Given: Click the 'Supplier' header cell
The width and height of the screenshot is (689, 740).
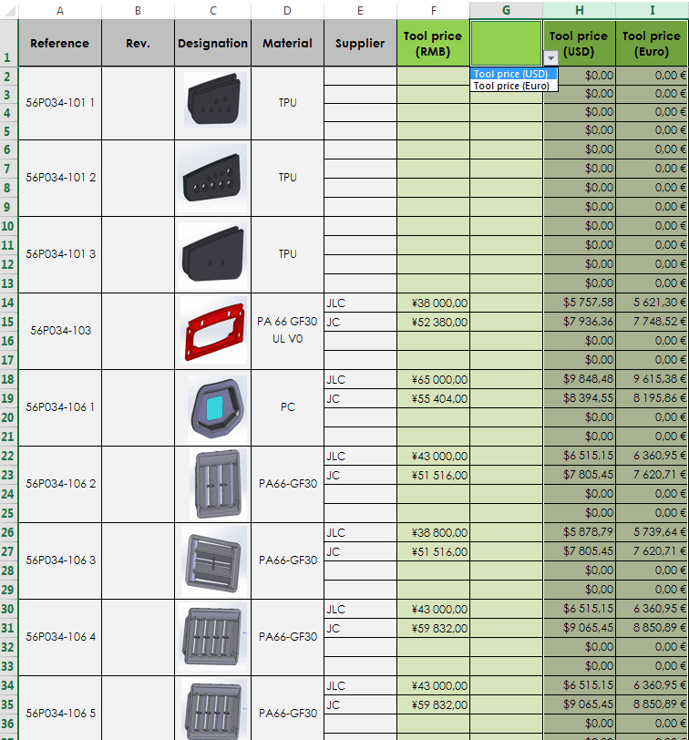Looking at the screenshot, I should 360,43.
